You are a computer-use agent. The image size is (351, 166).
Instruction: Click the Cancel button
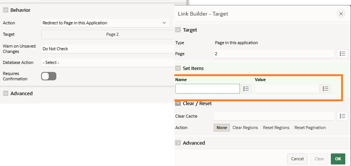click(x=297, y=159)
